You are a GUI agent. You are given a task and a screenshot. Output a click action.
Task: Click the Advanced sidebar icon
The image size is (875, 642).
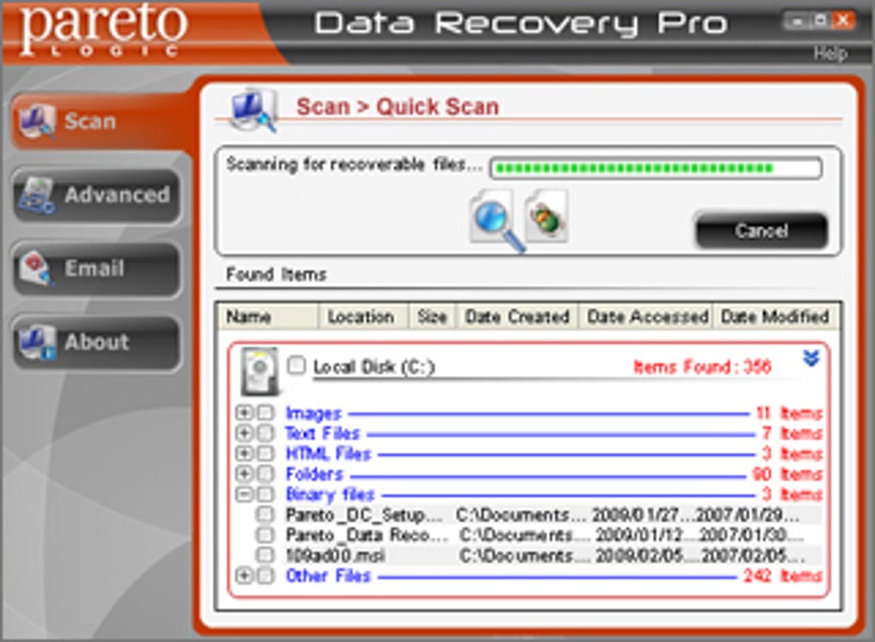tap(37, 195)
